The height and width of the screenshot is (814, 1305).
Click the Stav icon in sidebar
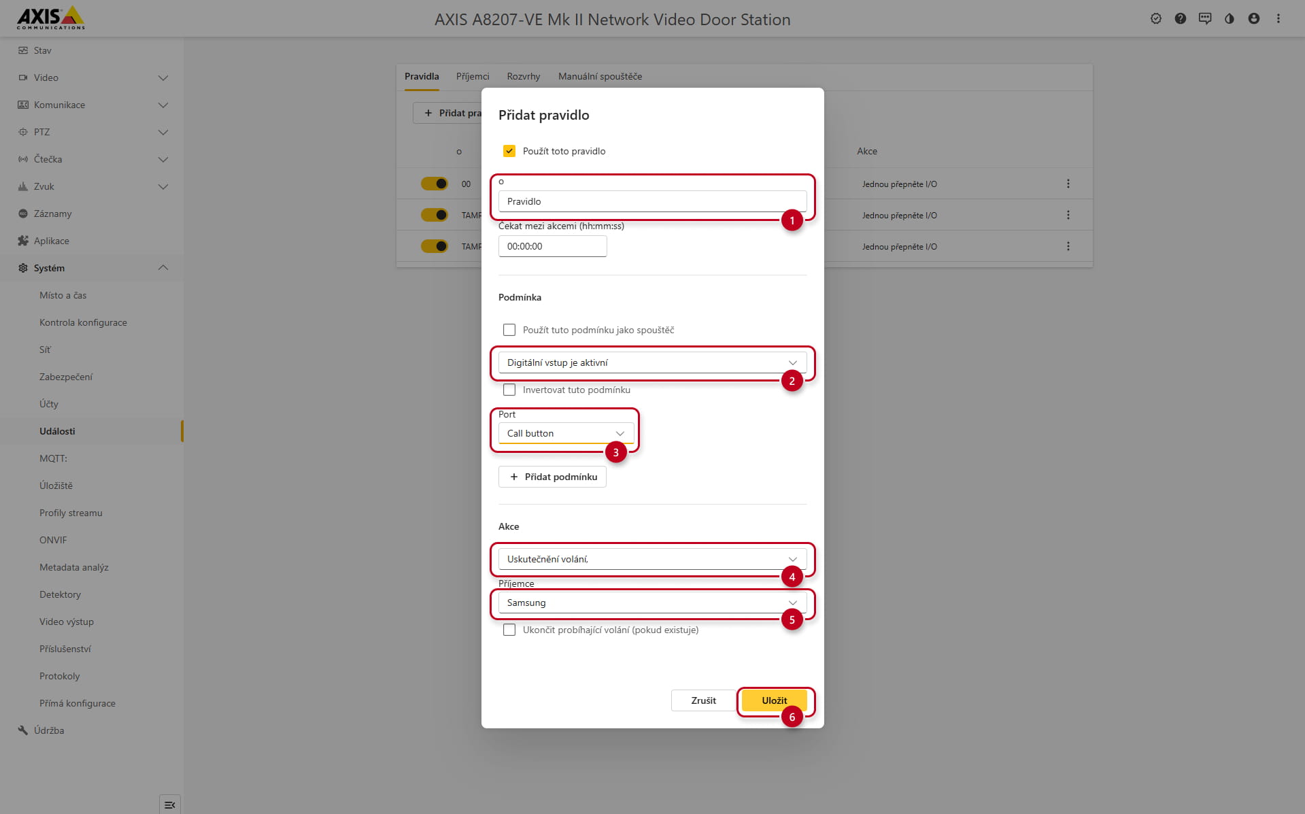pyautogui.click(x=23, y=50)
